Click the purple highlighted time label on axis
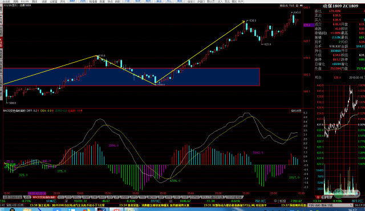The height and width of the screenshot is (211, 365). click(x=36, y=193)
